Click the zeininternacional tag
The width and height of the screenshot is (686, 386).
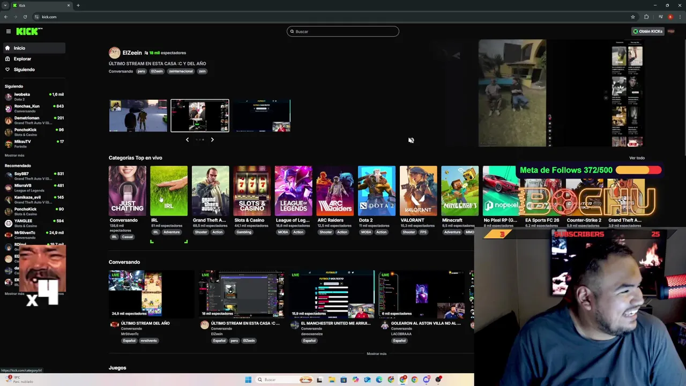181,71
